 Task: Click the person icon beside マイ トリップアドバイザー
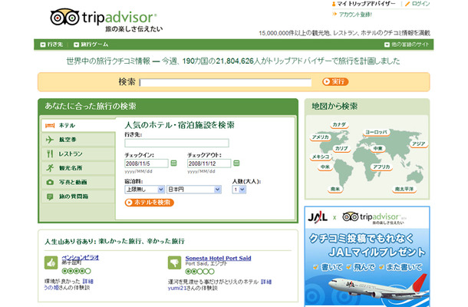pyautogui.click(x=334, y=4)
